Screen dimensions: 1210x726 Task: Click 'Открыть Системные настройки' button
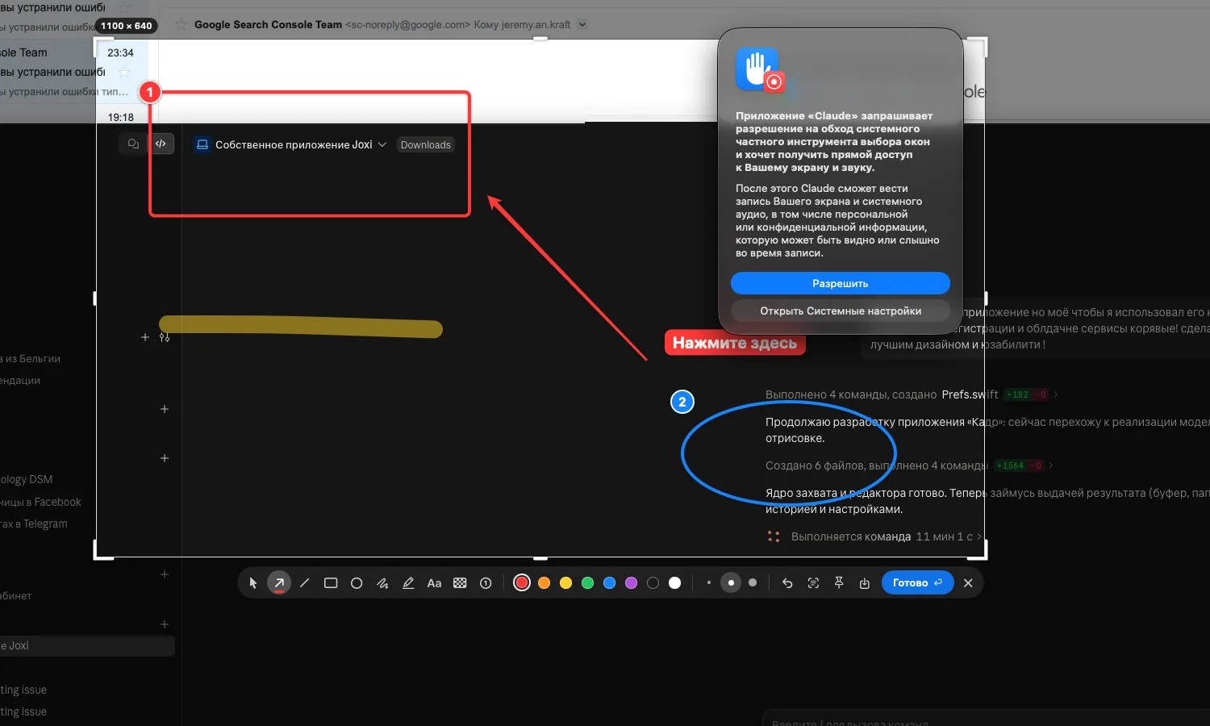click(841, 311)
